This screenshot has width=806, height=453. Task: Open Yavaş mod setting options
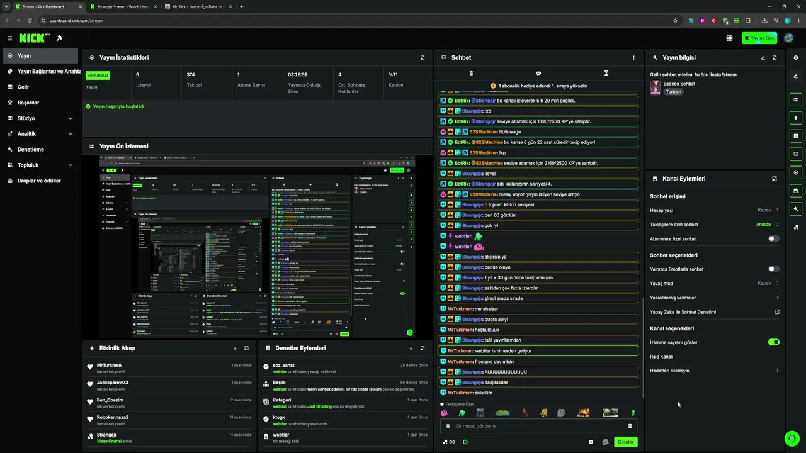[715, 283]
